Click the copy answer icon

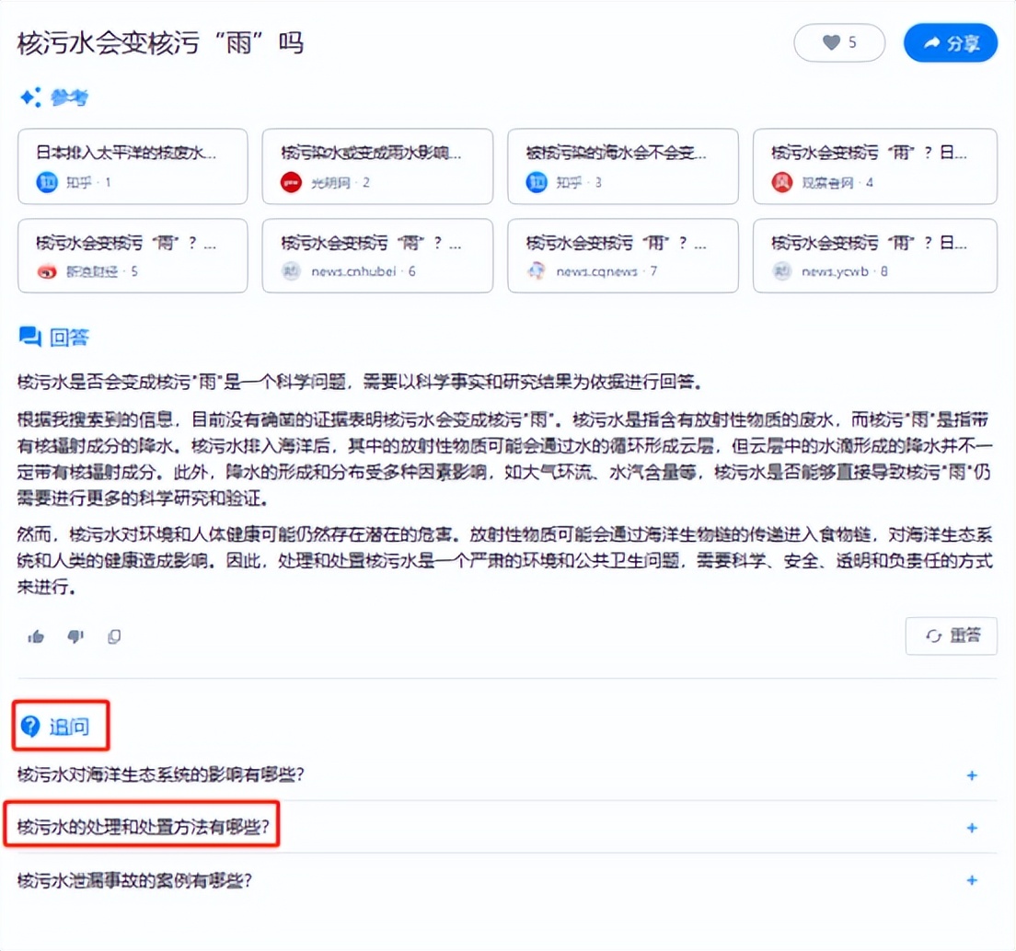tap(114, 636)
